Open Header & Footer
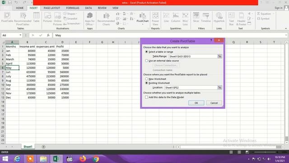The height and width of the screenshot is (163, 289). (x=241, y=19)
